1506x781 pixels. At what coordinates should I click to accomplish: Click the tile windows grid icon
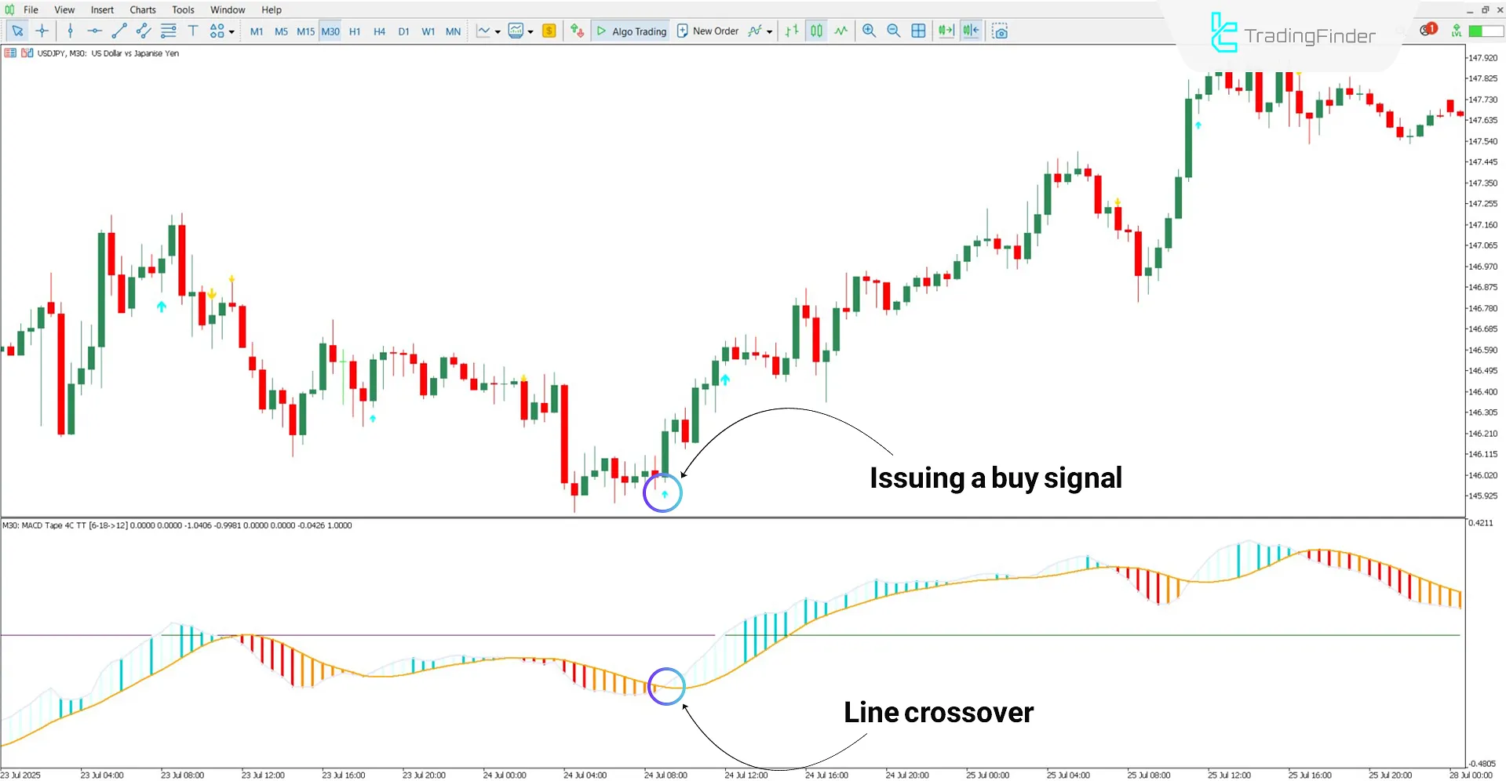pyautogui.click(x=918, y=31)
